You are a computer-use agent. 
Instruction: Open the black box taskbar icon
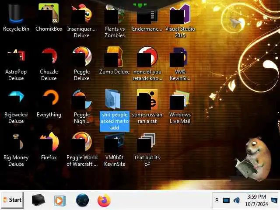(38, 200)
